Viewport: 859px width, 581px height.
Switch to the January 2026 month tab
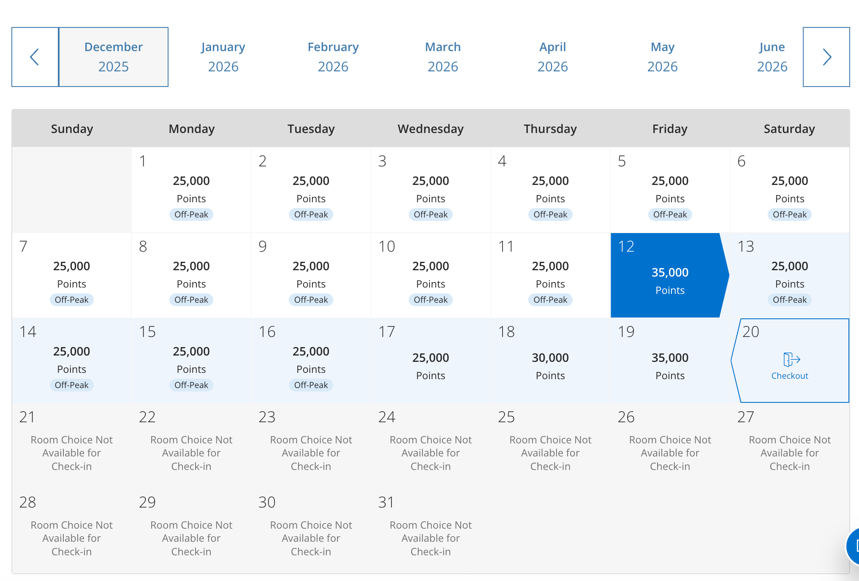[x=223, y=57]
